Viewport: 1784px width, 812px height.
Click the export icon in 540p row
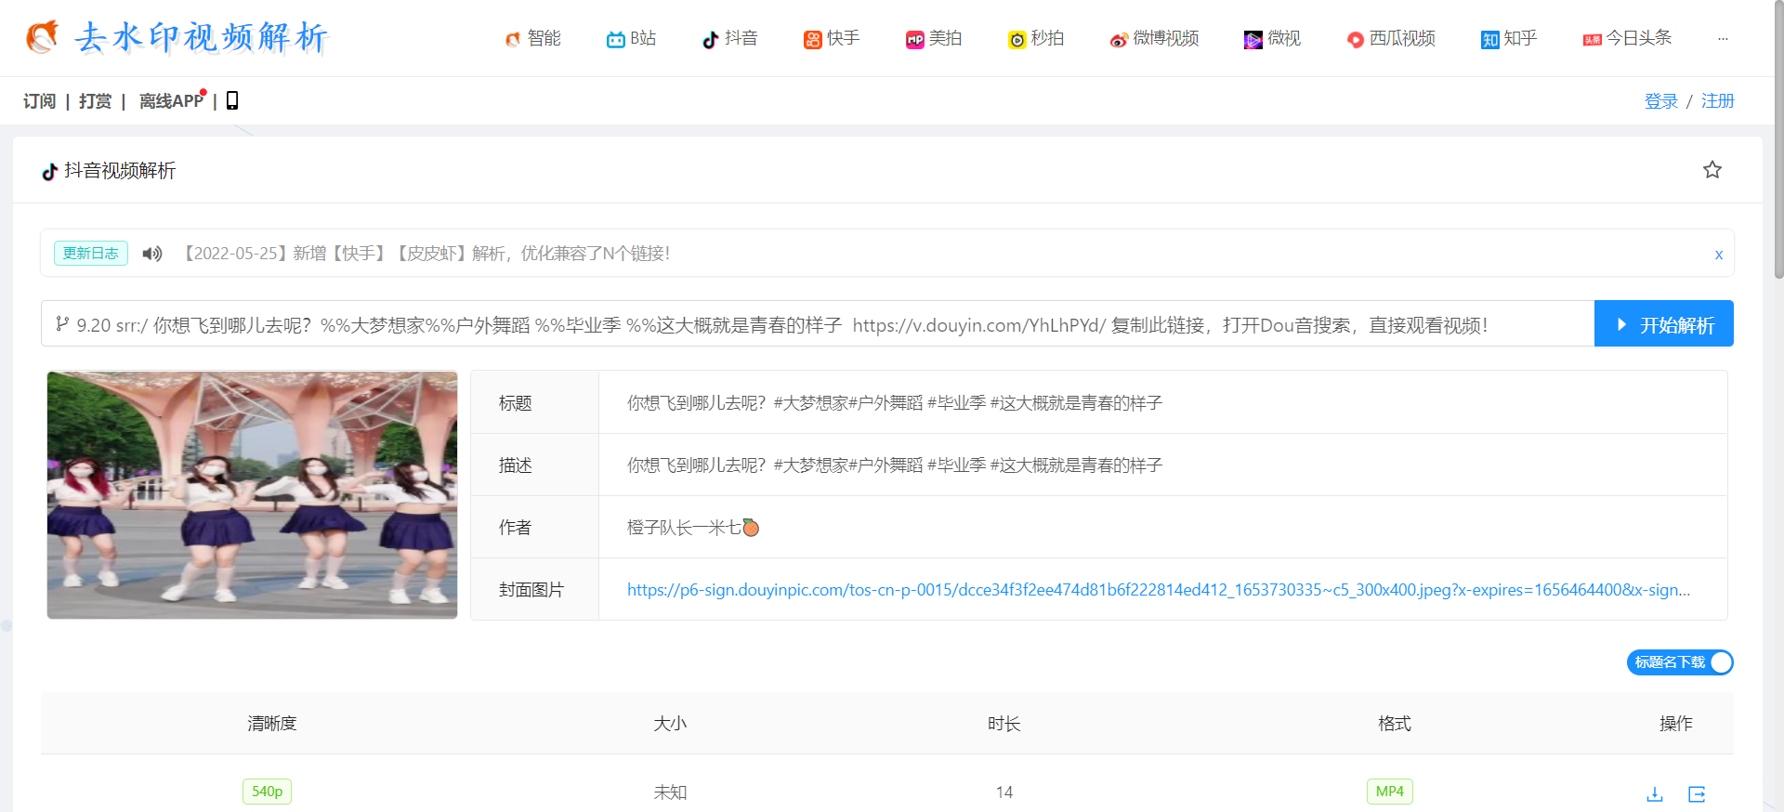1697,793
